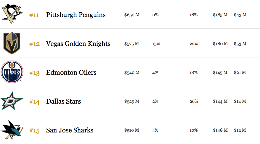Click the Pittsburgh Penguins logo
This screenshot has height=144, width=260.
coord(12,14)
